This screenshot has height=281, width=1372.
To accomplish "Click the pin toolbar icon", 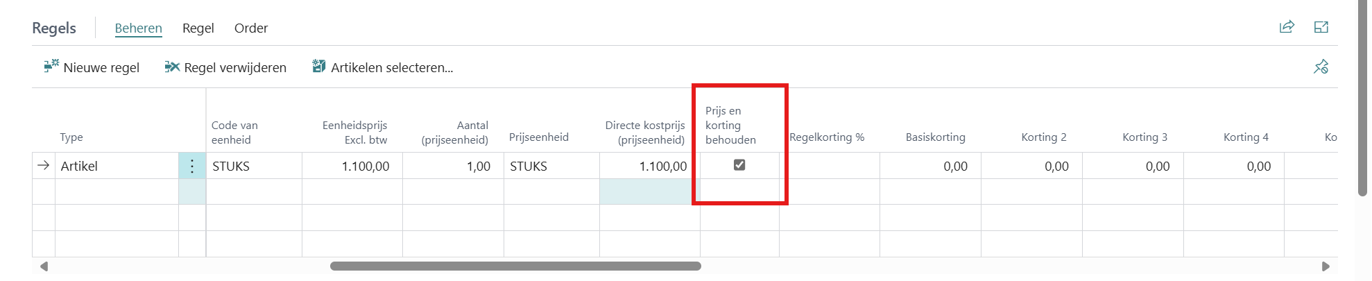I will pyautogui.click(x=1321, y=67).
